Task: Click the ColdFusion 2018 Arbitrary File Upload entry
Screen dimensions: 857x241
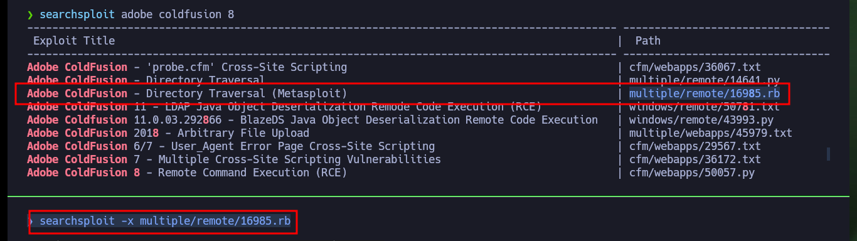Action: pos(168,133)
